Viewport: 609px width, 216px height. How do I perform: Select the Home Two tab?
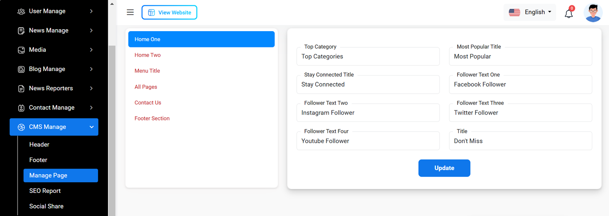pos(148,55)
